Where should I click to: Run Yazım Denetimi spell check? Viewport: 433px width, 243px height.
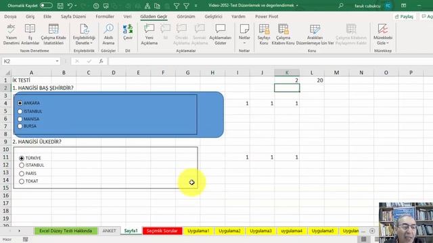pyautogui.click(x=12, y=34)
